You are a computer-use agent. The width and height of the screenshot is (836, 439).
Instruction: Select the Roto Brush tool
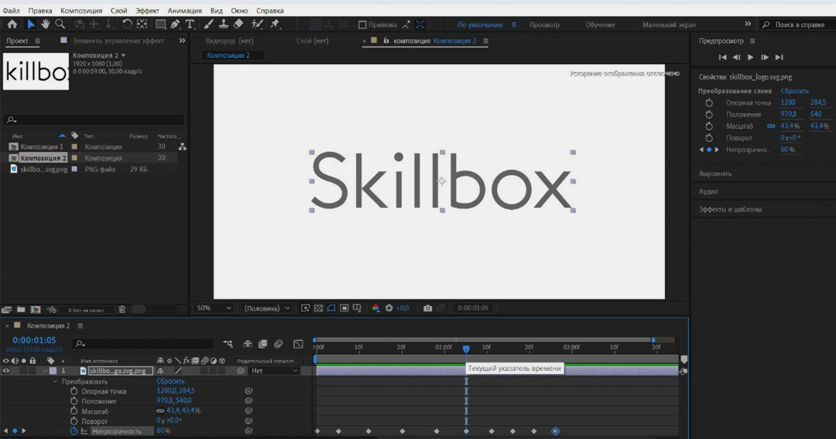coord(257,24)
